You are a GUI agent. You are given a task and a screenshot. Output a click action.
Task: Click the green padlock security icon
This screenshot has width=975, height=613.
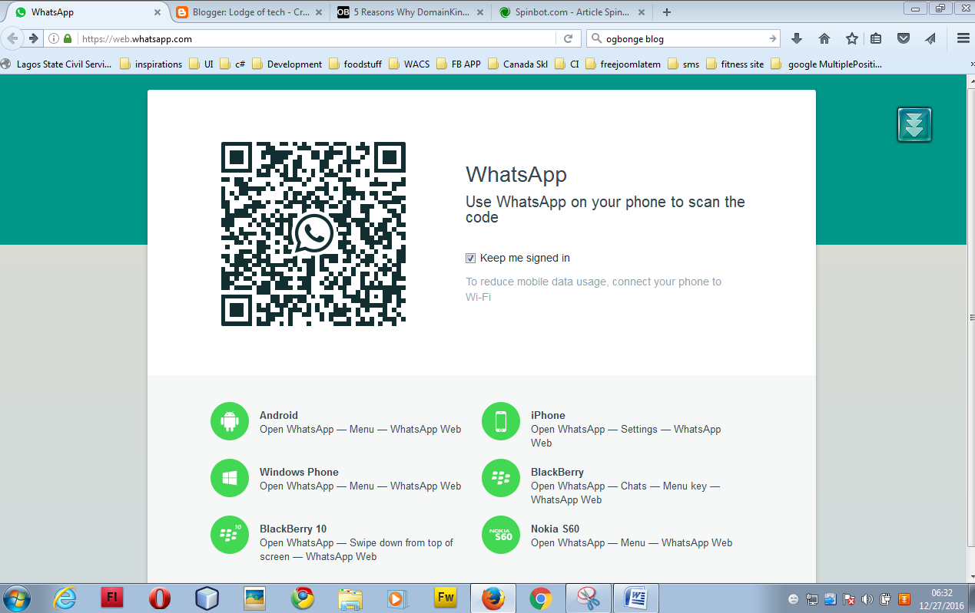[68, 38]
